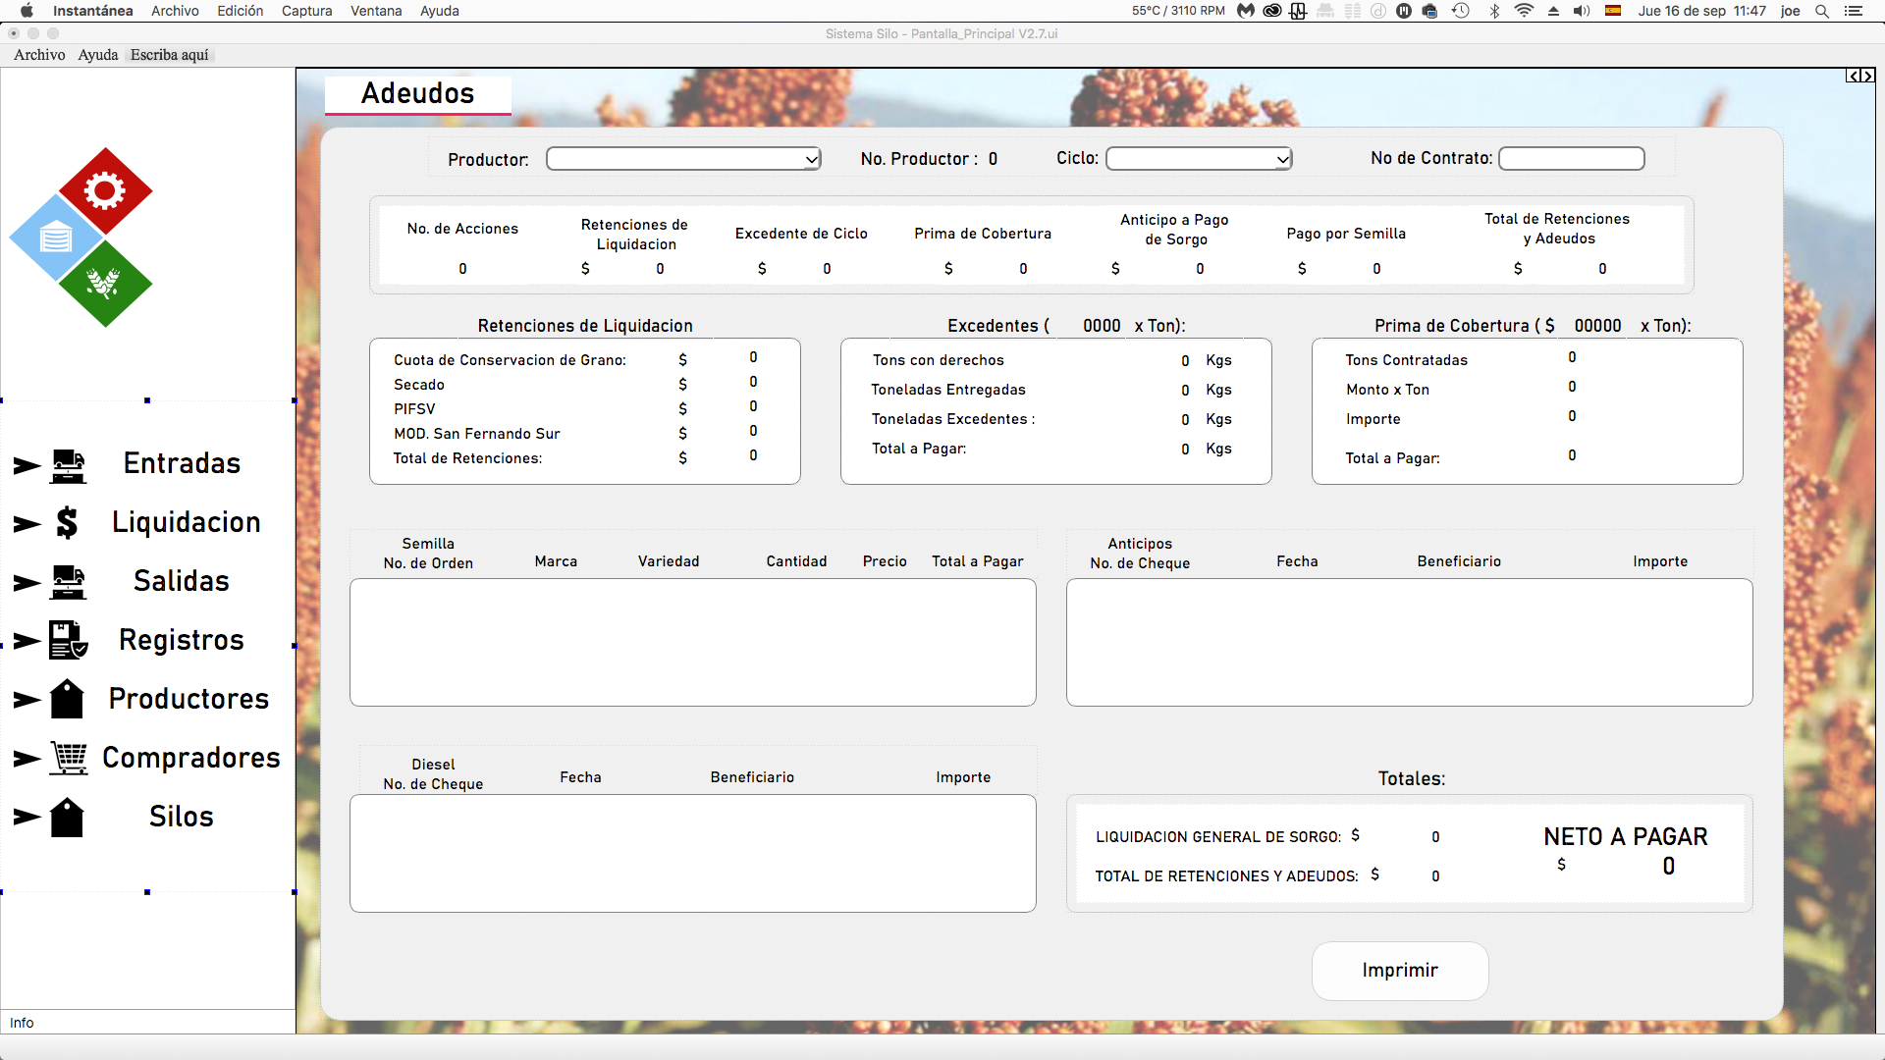
Task: Click the No de Contrato input field
Action: (x=1571, y=159)
